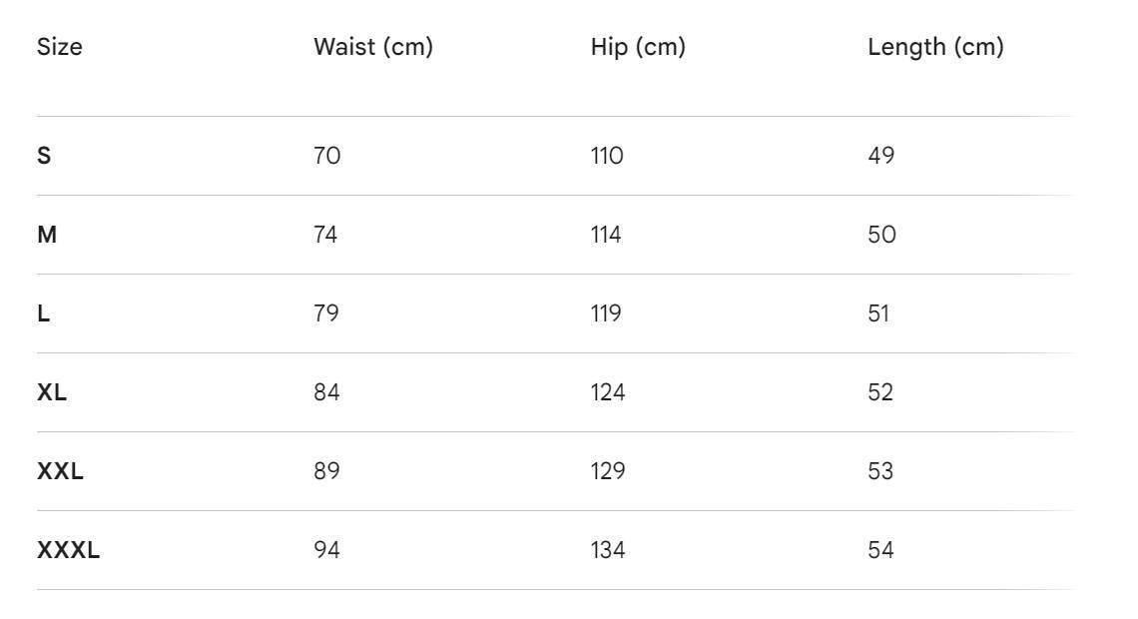Select the XXXL size row label
This screenshot has width=1138, height=619.
(x=68, y=550)
